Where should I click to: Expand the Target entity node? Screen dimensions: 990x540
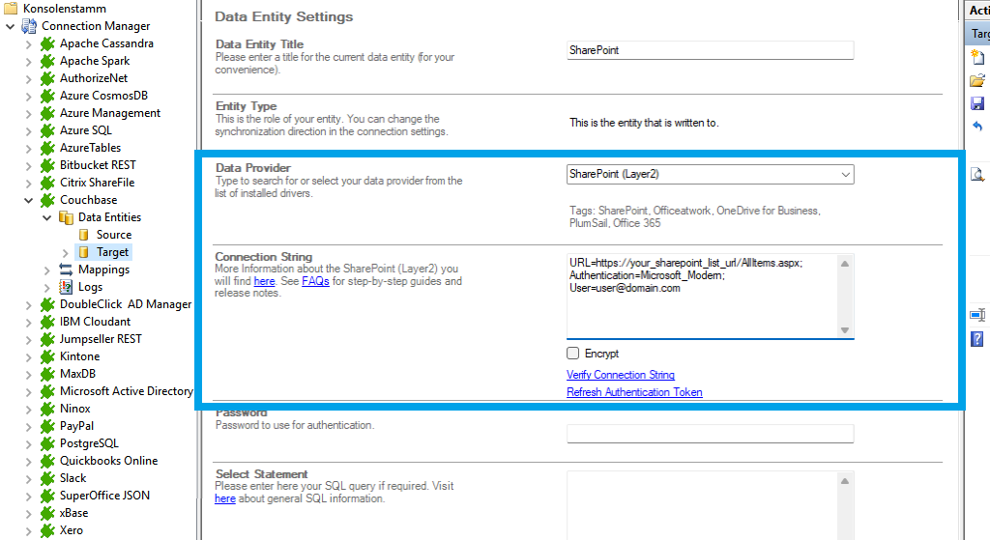tap(65, 253)
